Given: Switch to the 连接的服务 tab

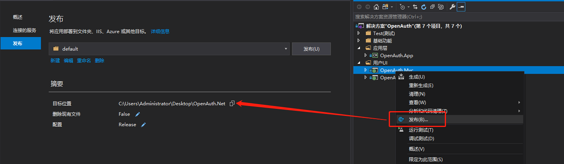Looking at the screenshot, I should click(x=24, y=30).
